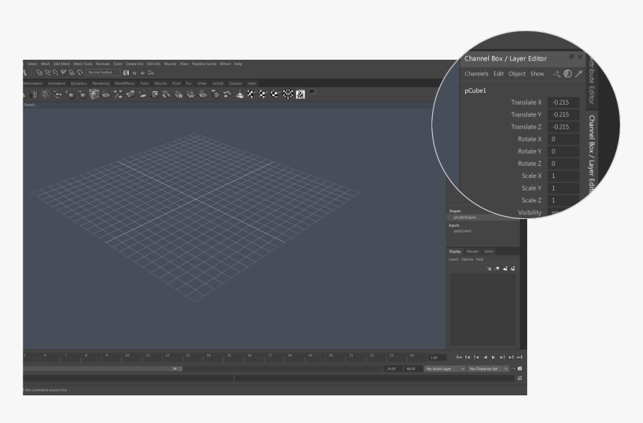Image resolution: width=643 pixels, height=423 pixels.
Task: Open the viewport Panels menu
Action: pos(29,105)
